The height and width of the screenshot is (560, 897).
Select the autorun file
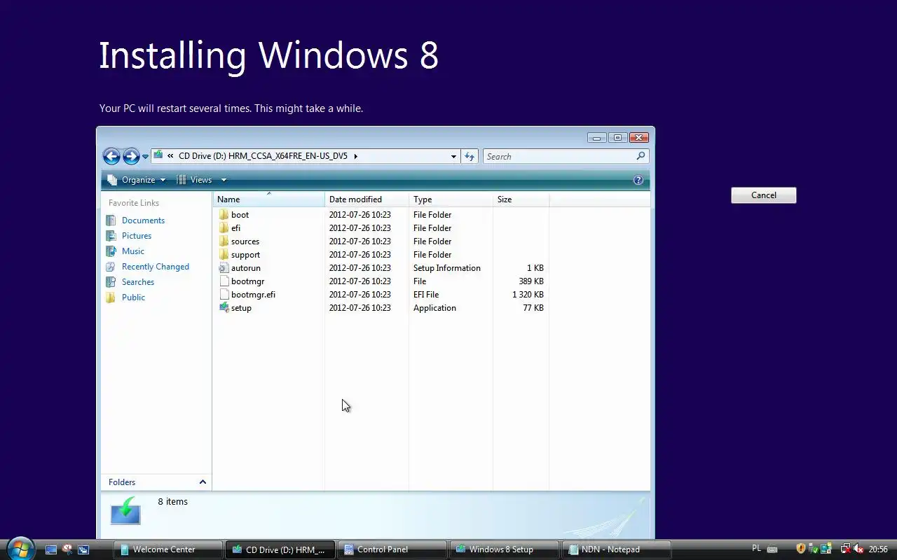coord(246,268)
